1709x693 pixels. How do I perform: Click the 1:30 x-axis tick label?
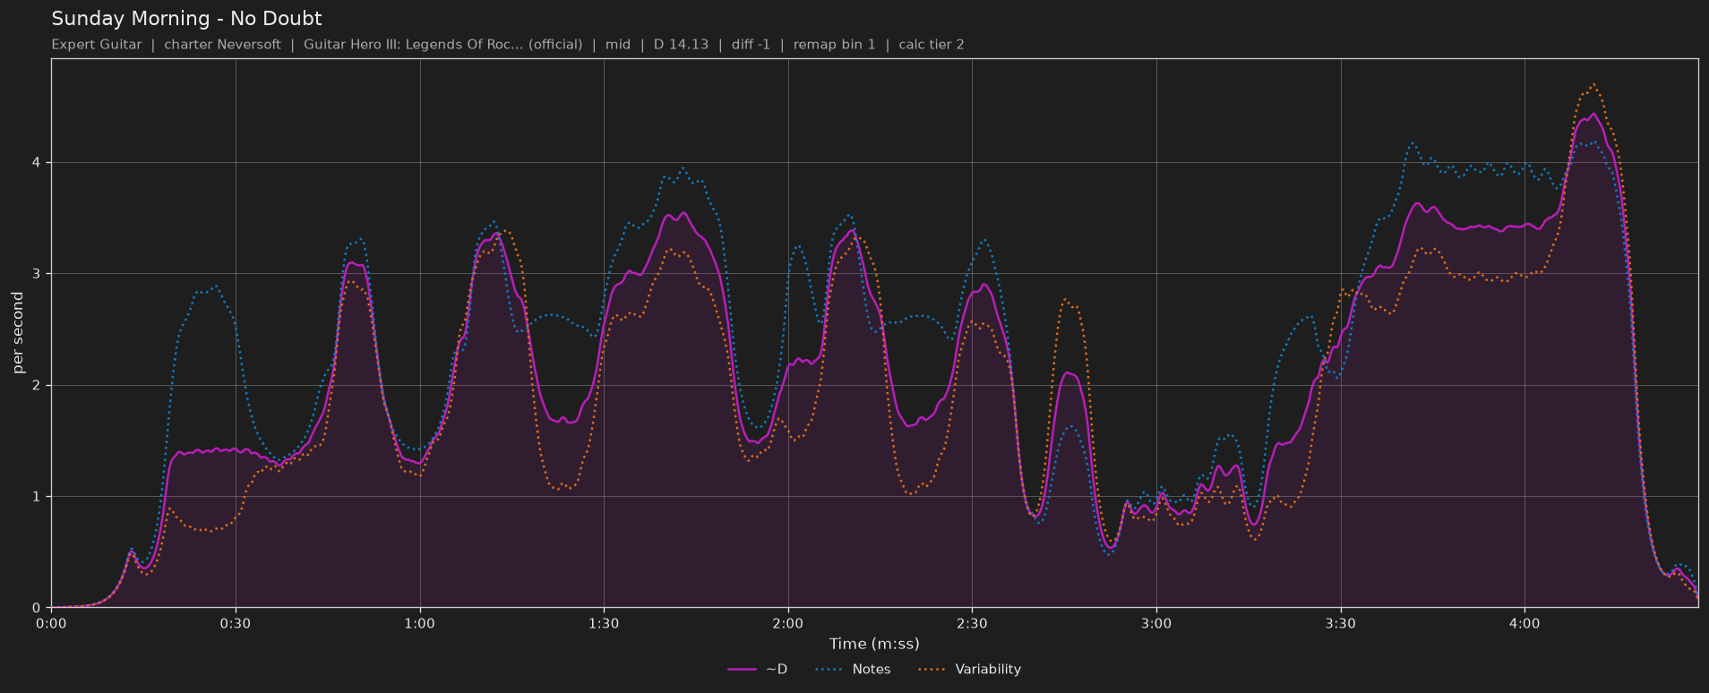604,624
